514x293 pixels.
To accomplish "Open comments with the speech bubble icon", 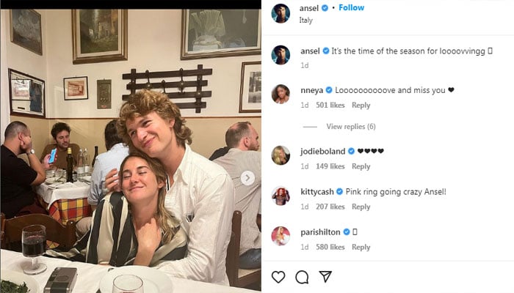I will (x=302, y=277).
